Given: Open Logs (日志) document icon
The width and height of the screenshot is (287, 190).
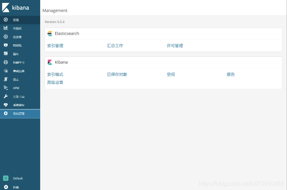Looking at the screenshot, I should click(6, 79).
